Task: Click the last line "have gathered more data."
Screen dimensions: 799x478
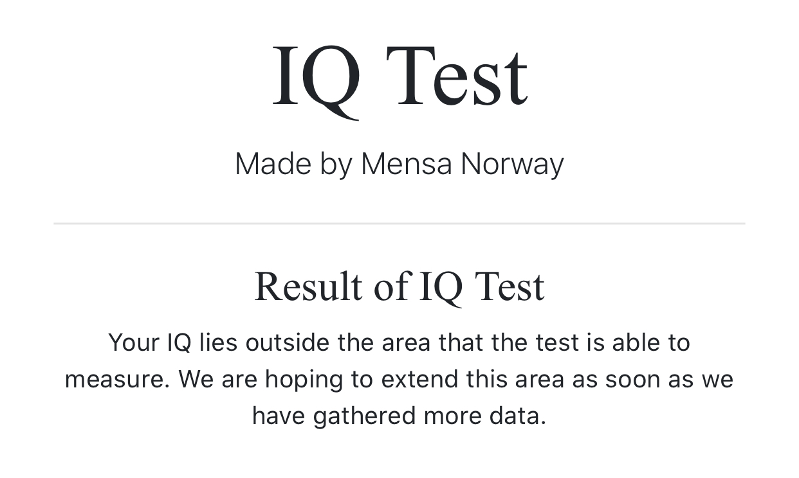Action: 399,416
